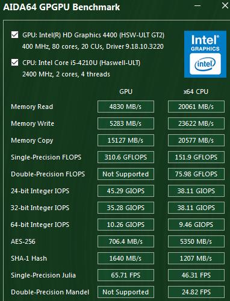The height and width of the screenshot is (301, 230).
Task: Select GPU 32-bit Integer 35.28 GIOPS result
Action: pyautogui.click(x=126, y=208)
